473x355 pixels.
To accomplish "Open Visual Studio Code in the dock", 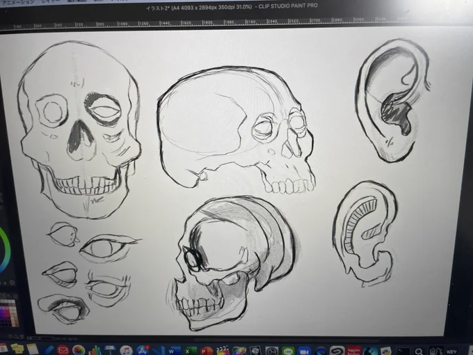I will click(159, 351).
